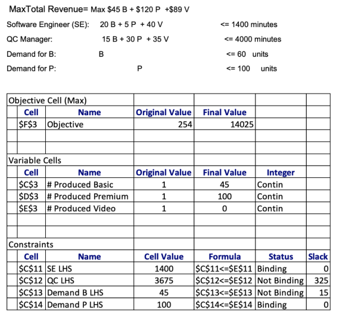Click final value 0 for Produced Video
Image resolution: width=338 pixels, height=318 pixels.
pos(225,208)
